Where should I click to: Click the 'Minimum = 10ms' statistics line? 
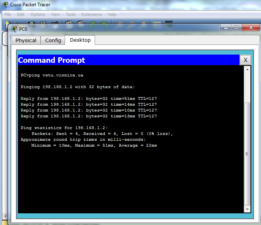tap(94, 145)
